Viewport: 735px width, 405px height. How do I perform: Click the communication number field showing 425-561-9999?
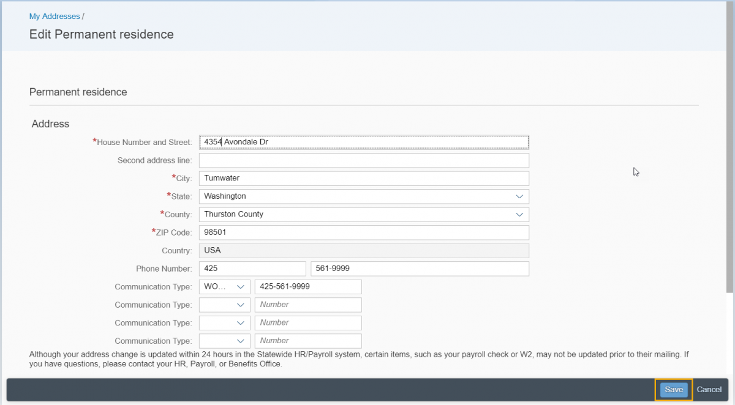click(x=308, y=287)
